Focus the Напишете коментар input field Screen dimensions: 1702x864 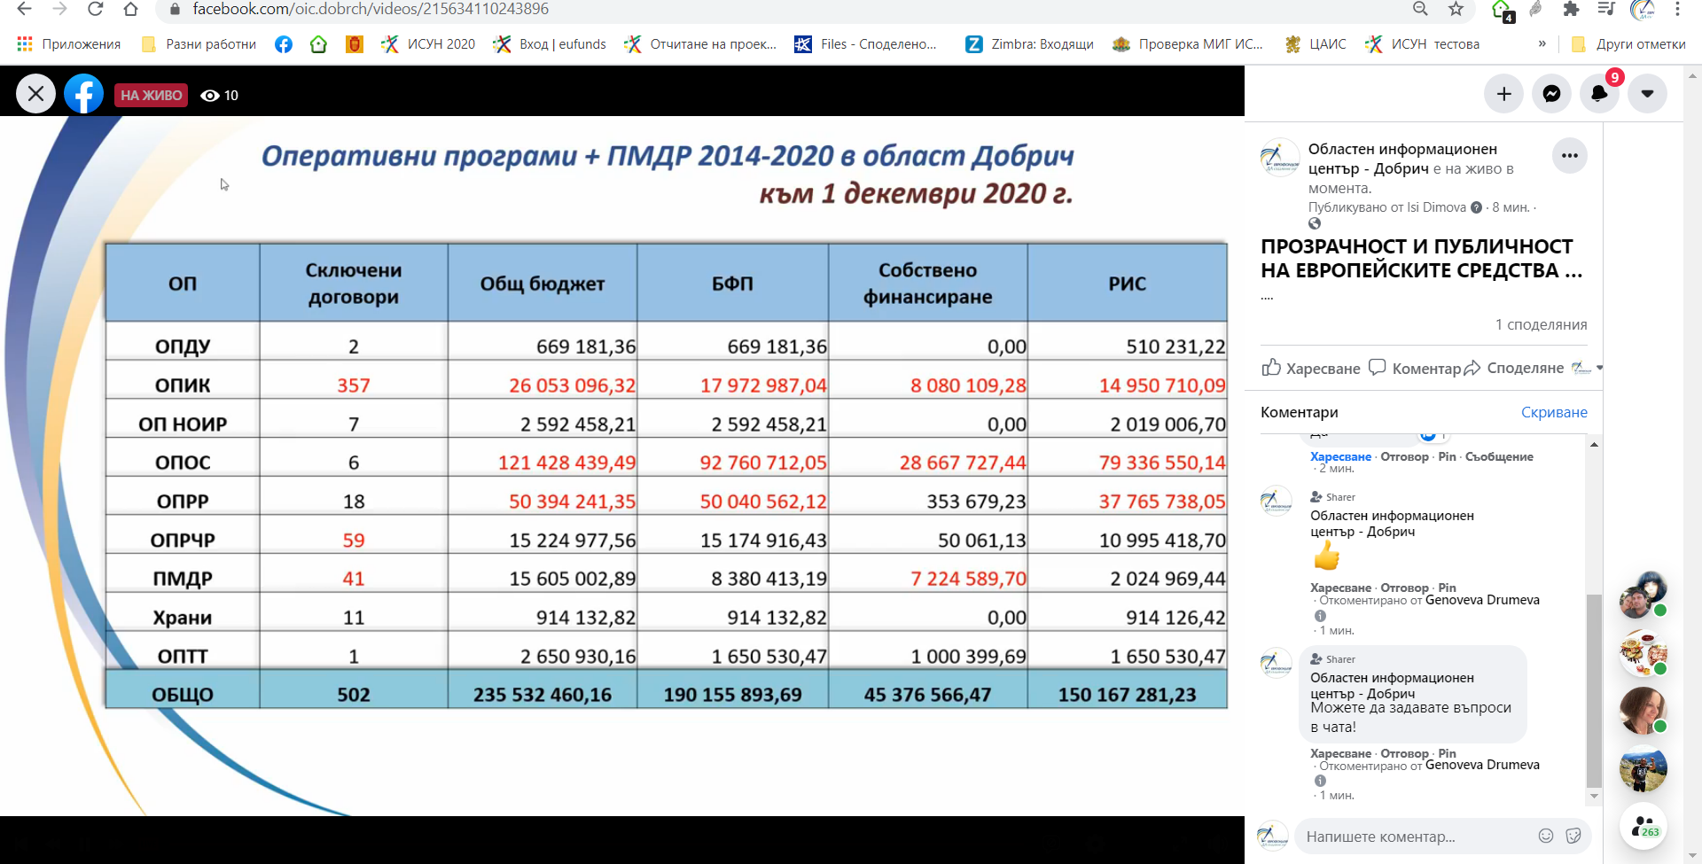click(1414, 837)
